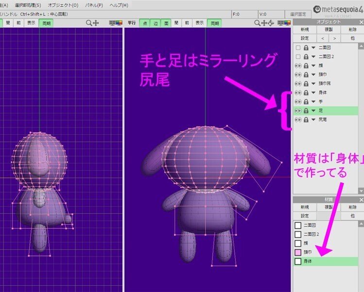This screenshot has width=364, height=292.
Task: Click the object list scroll-up arrow
Action: 361,46
